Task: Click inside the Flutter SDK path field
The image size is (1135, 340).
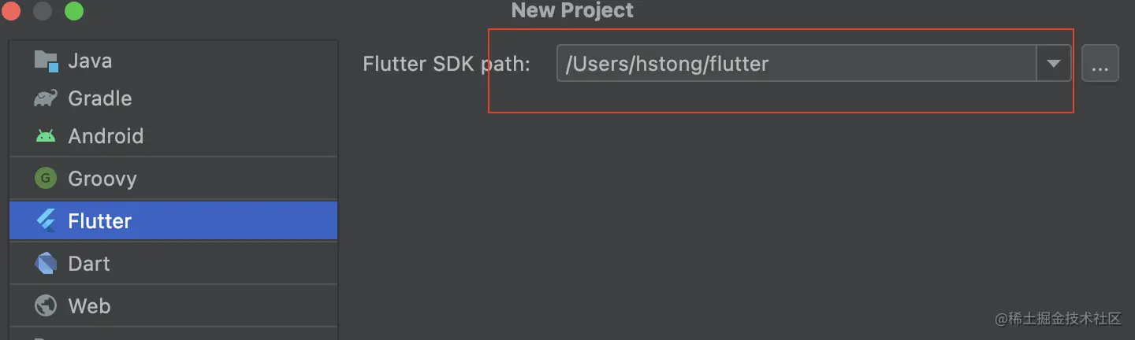Action: click(788, 64)
